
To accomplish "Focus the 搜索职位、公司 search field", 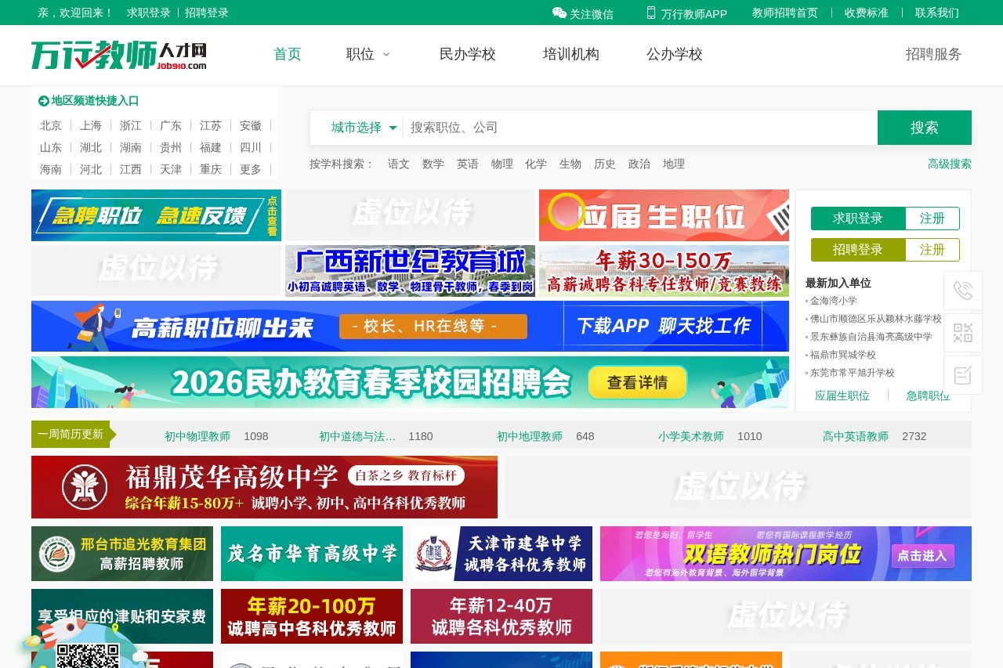I will pyautogui.click(x=639, y=128).
